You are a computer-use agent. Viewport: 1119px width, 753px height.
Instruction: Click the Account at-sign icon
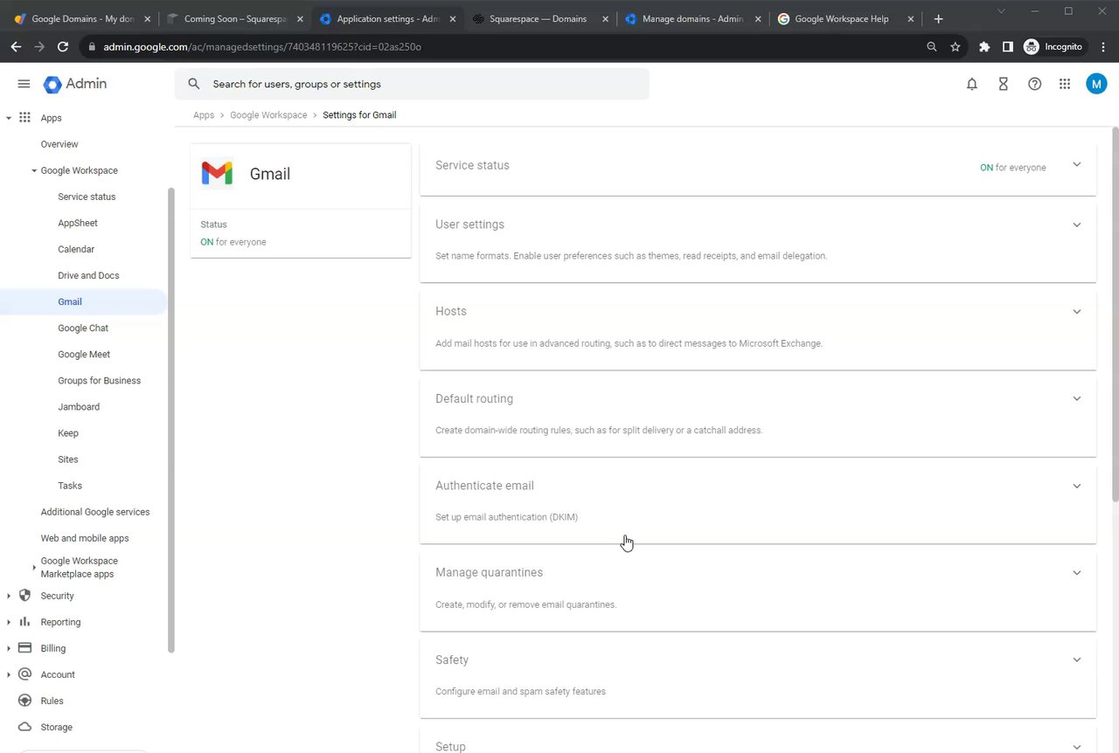click(x=24, y=674)
